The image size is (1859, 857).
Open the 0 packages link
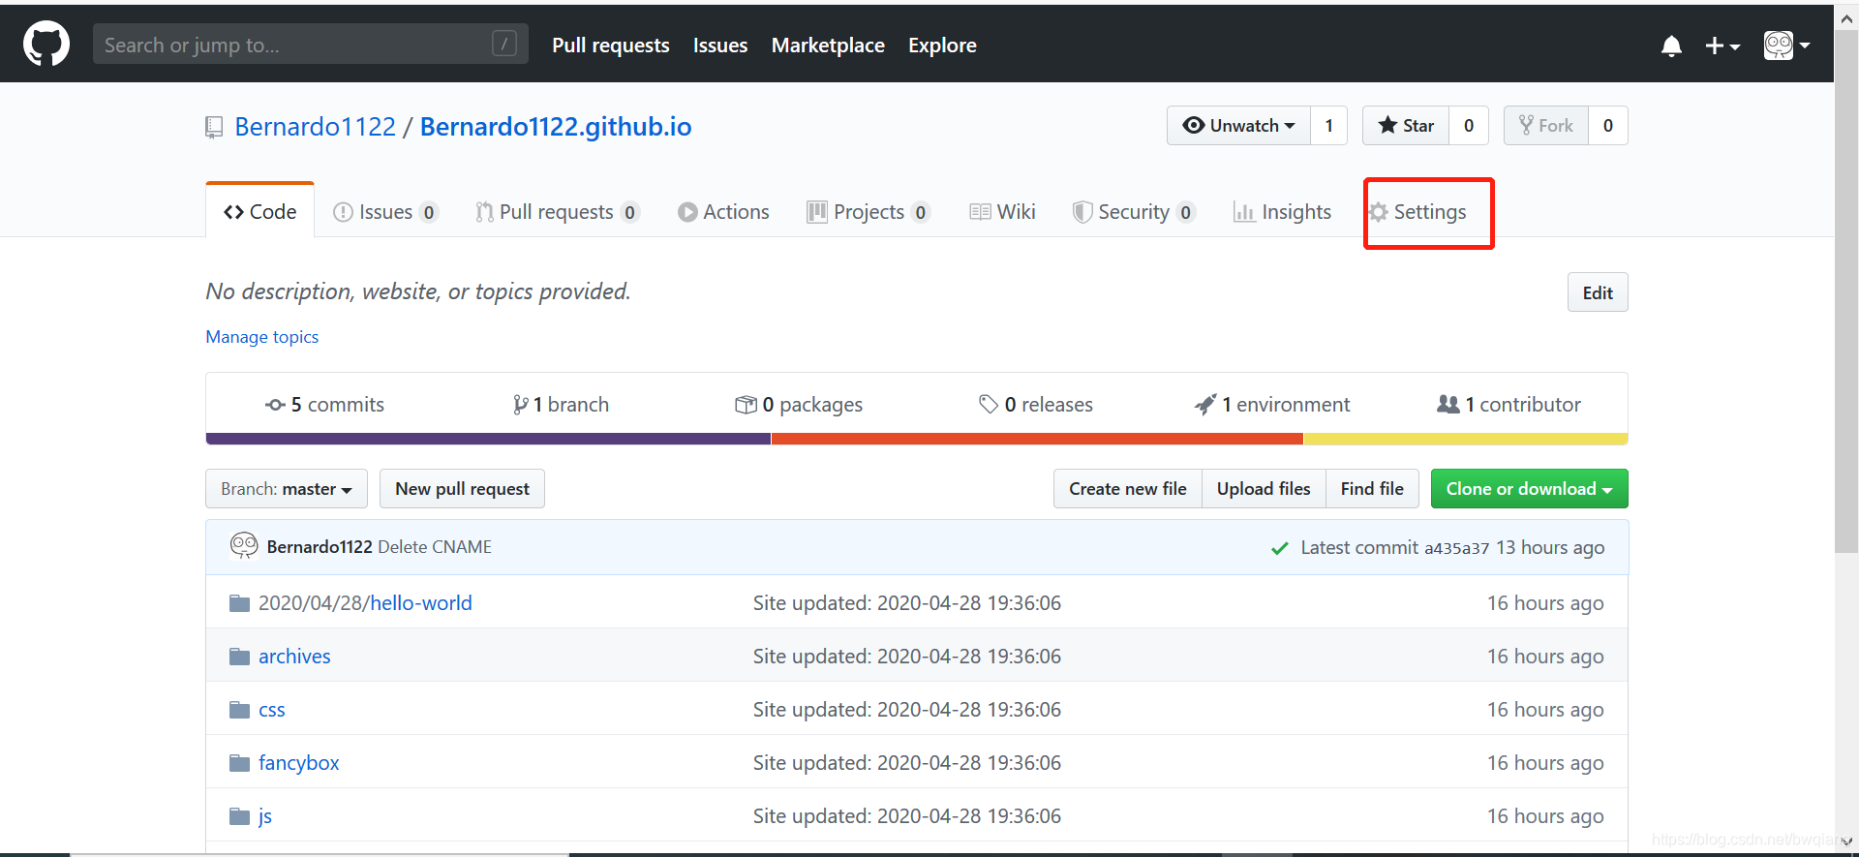[799, 405]
